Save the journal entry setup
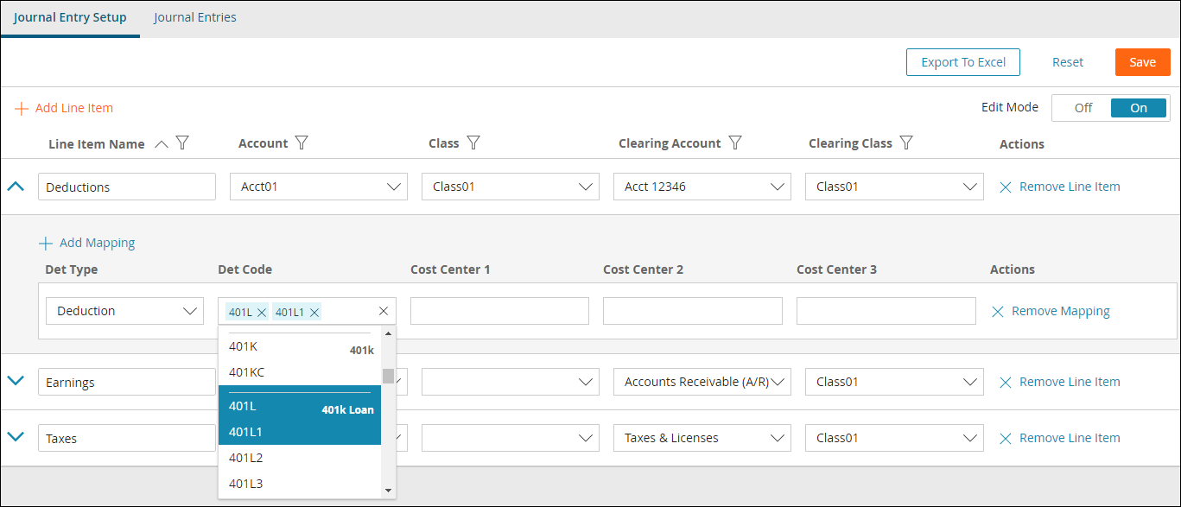The height and width of the screenshot is (507, 1181). click(1142, 62)
